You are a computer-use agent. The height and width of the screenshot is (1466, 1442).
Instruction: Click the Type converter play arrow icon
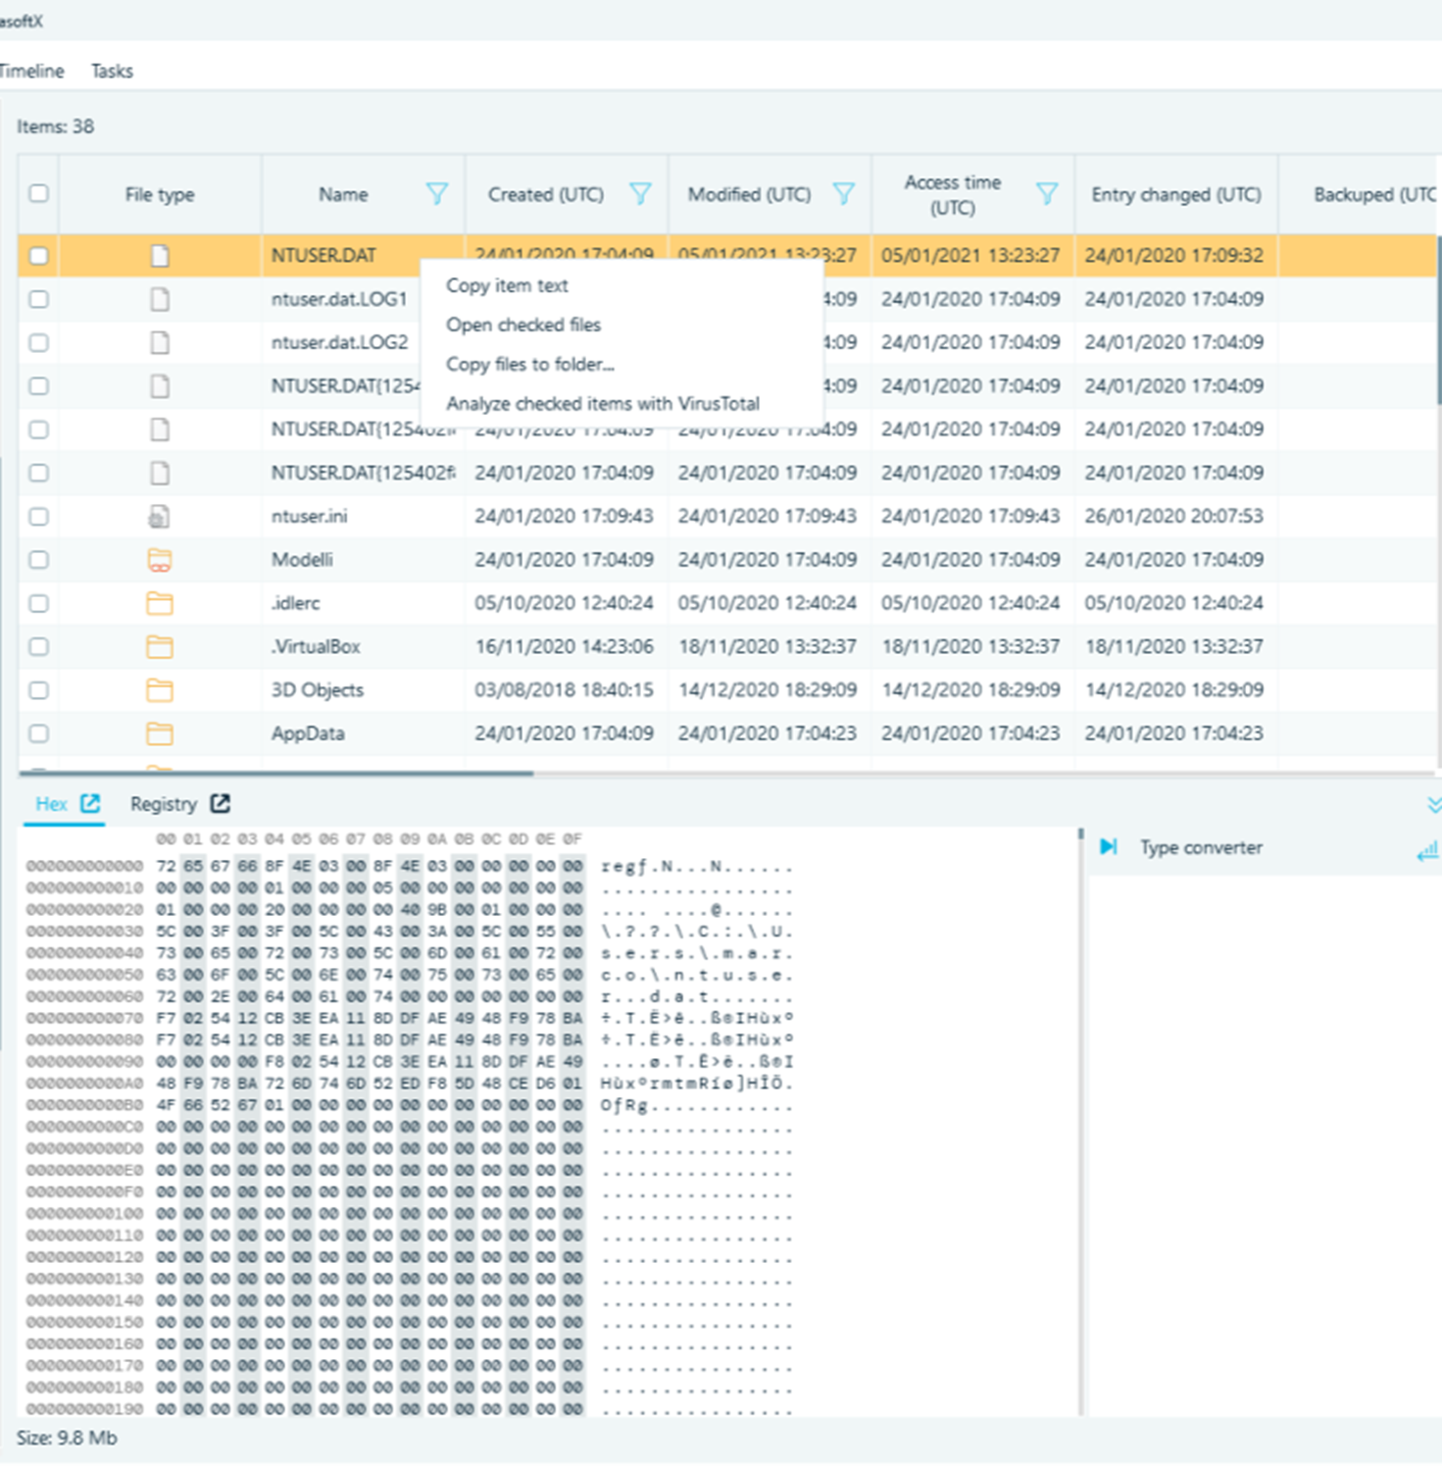(x=1109, y=846)
